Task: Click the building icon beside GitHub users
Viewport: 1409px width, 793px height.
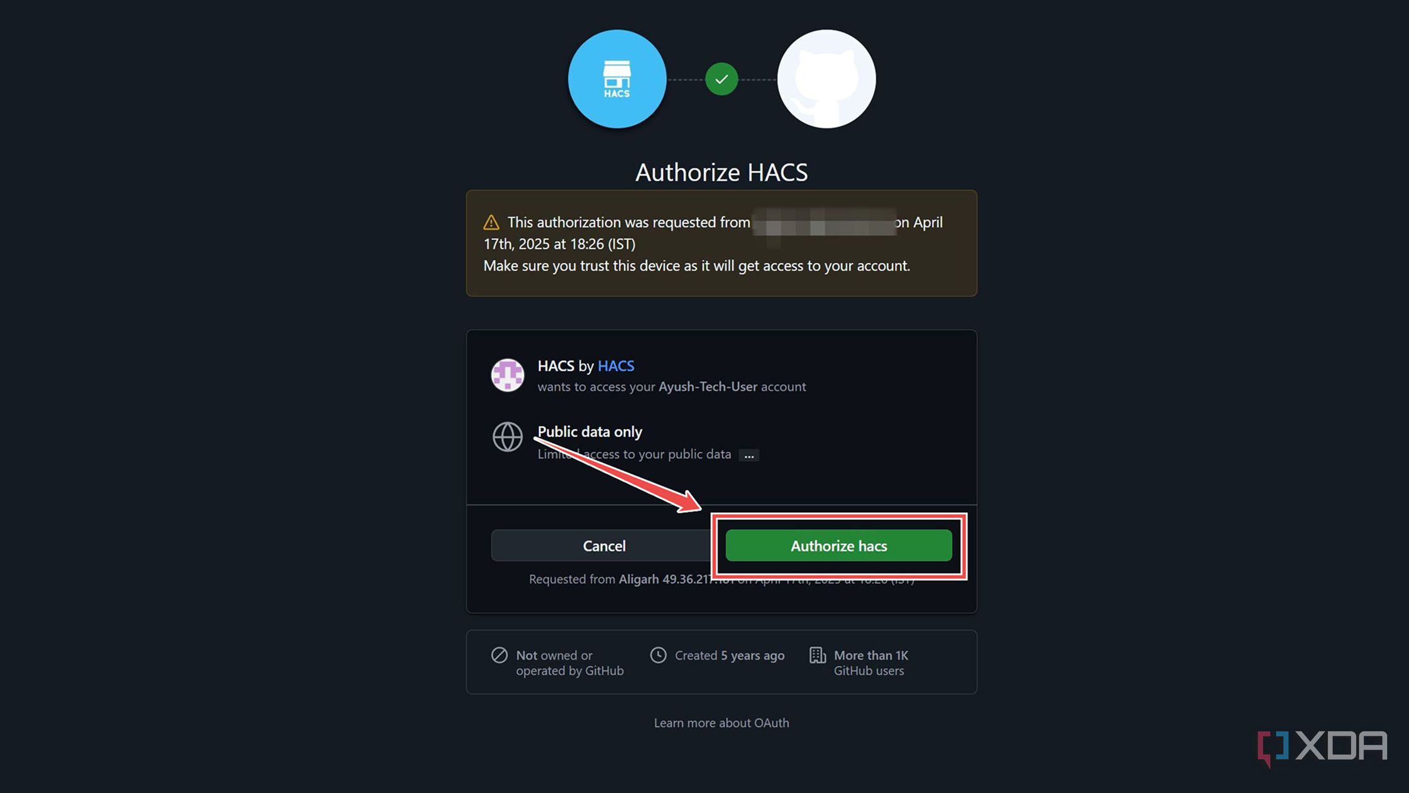Action: [x=817, y=655]
